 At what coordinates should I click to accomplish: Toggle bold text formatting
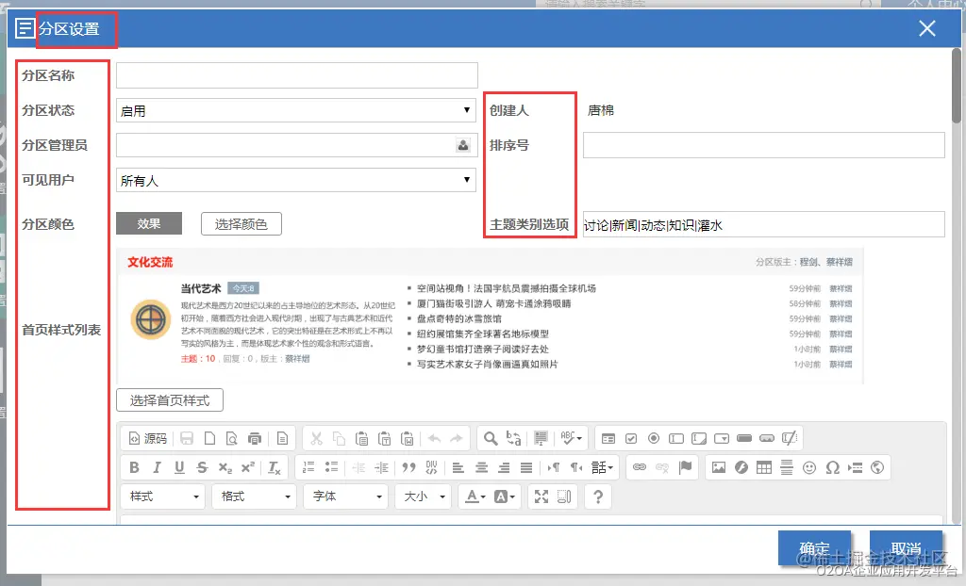click(x=134, y=467)
